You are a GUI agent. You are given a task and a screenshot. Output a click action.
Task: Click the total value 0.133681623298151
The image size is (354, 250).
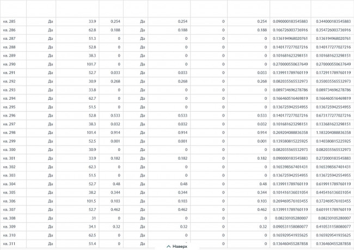[333, 124]
